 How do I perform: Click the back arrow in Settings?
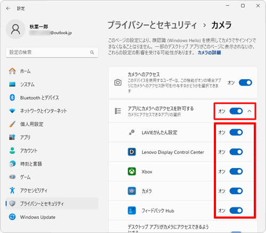point(8,9)
